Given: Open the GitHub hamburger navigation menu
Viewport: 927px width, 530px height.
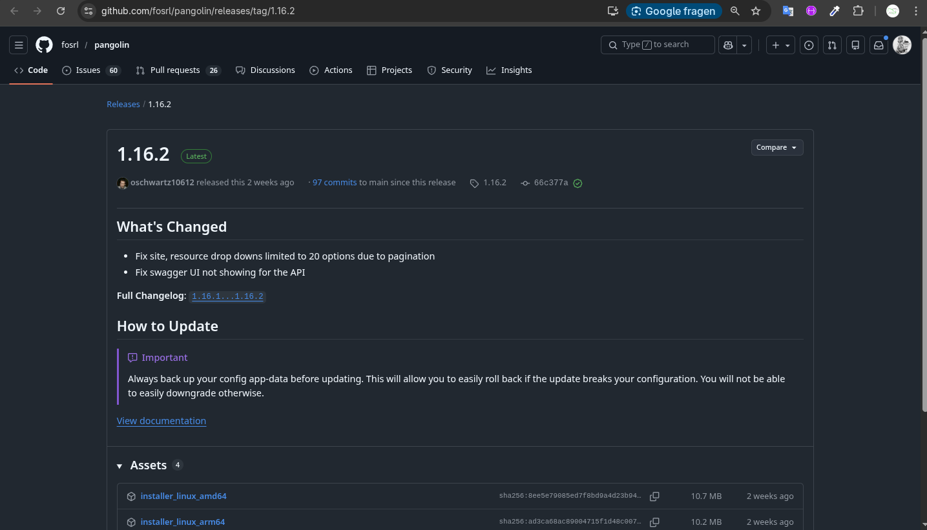Looking at the screenshot, I should (19, 45).
